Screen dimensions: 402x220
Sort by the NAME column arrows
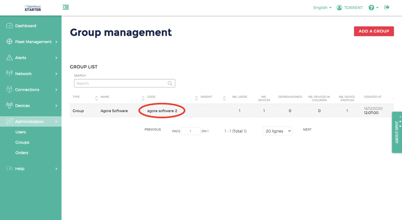click(x=143, y=98)
